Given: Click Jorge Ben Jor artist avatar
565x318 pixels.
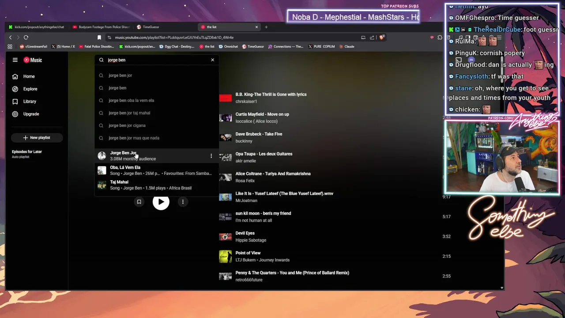Looking at the screenshot, I should point(102,155).
